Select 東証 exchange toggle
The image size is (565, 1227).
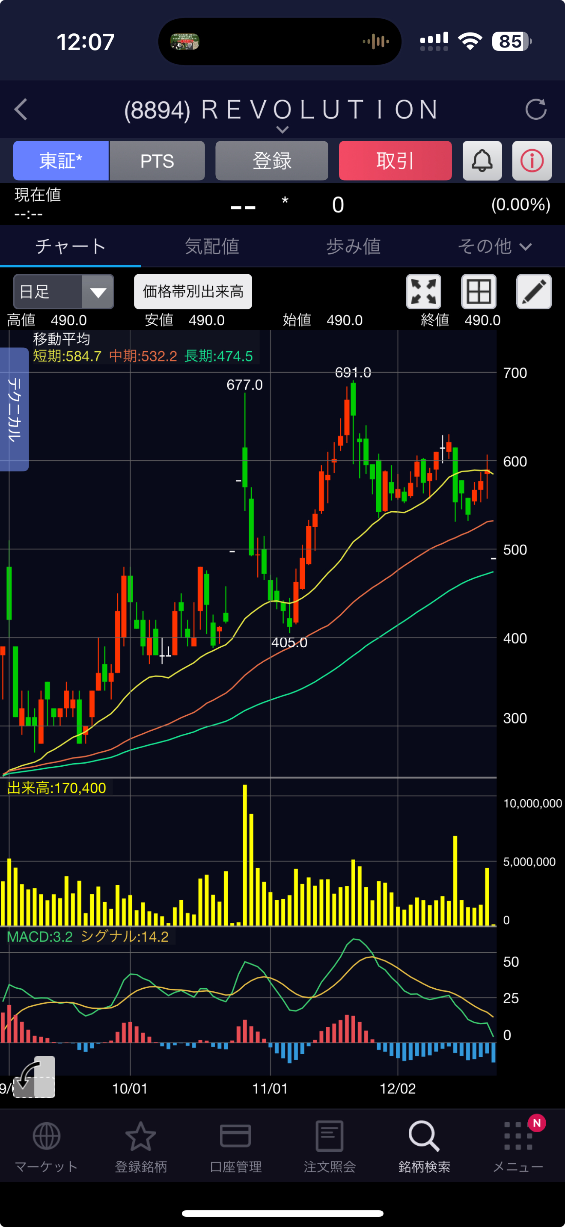tap(61, 160)
